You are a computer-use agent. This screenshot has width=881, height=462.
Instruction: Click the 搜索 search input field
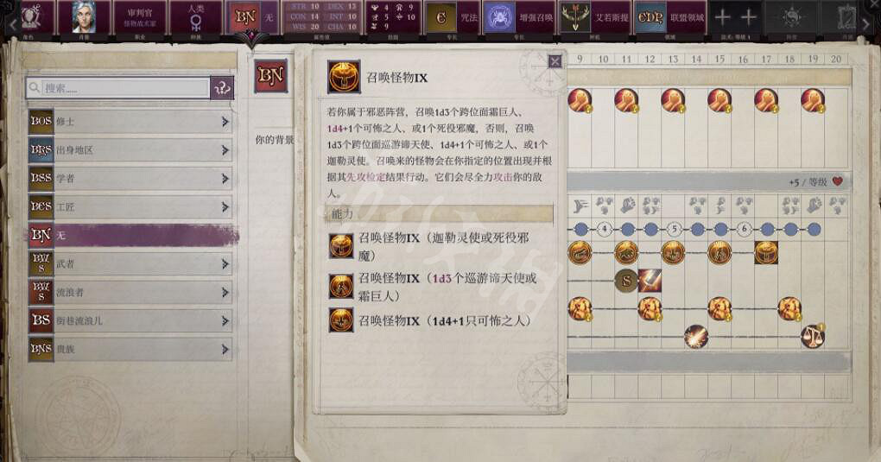[x=118, y=88]
